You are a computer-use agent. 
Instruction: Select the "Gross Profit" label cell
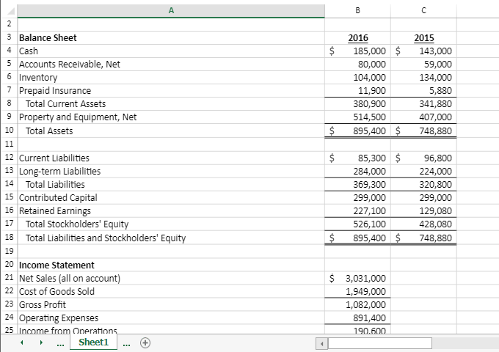[171, 304]
